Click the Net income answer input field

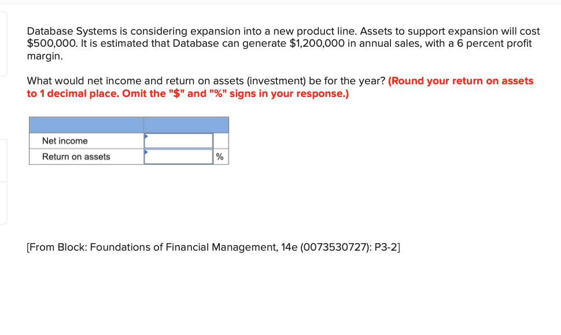pyautogui.click(x=178, y=140)
